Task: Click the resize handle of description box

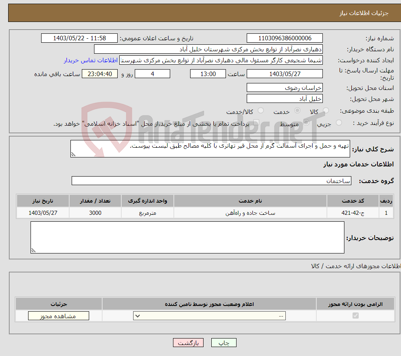Action: [x=73, y=154]
